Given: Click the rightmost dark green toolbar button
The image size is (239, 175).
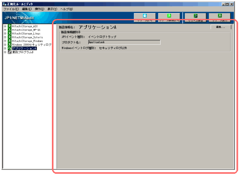Looking at the screenshot, I should pyautogui.click(x=220, y=17).
